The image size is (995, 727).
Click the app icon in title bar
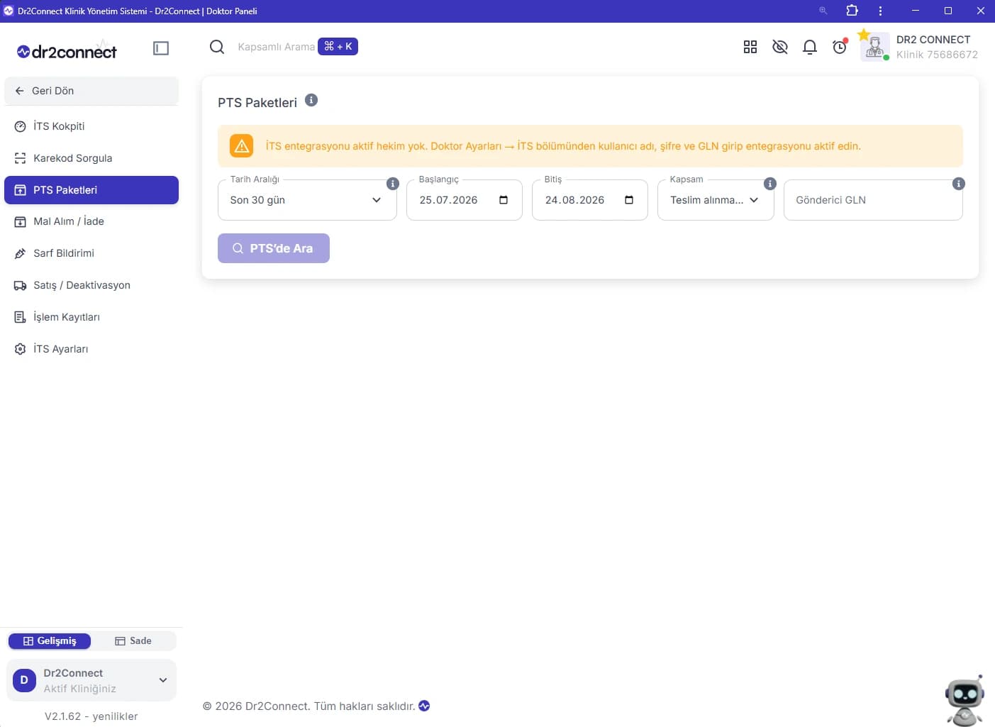(9, 11)
